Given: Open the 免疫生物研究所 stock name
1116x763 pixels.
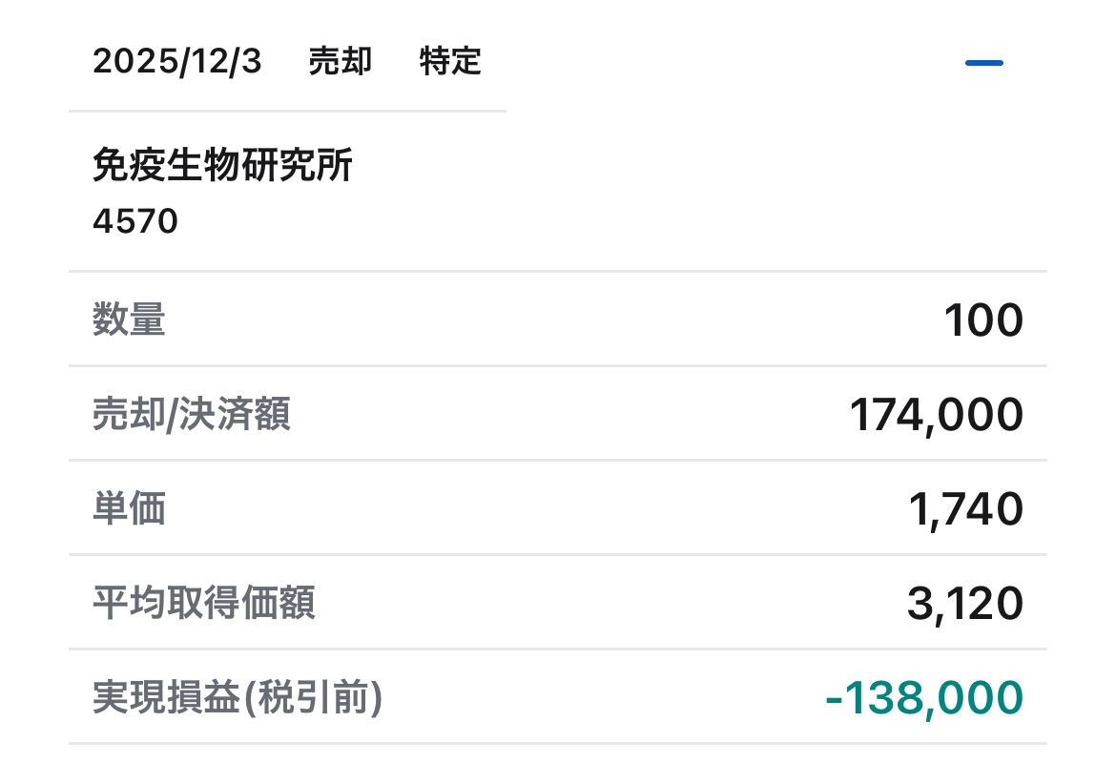Looking at the screenshot, I should click(222, 166).
